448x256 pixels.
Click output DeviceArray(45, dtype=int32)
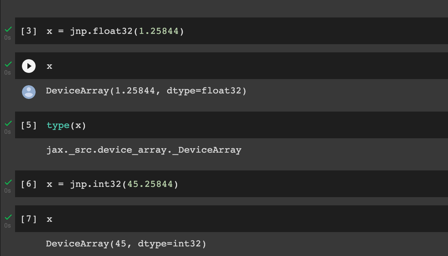126,244
